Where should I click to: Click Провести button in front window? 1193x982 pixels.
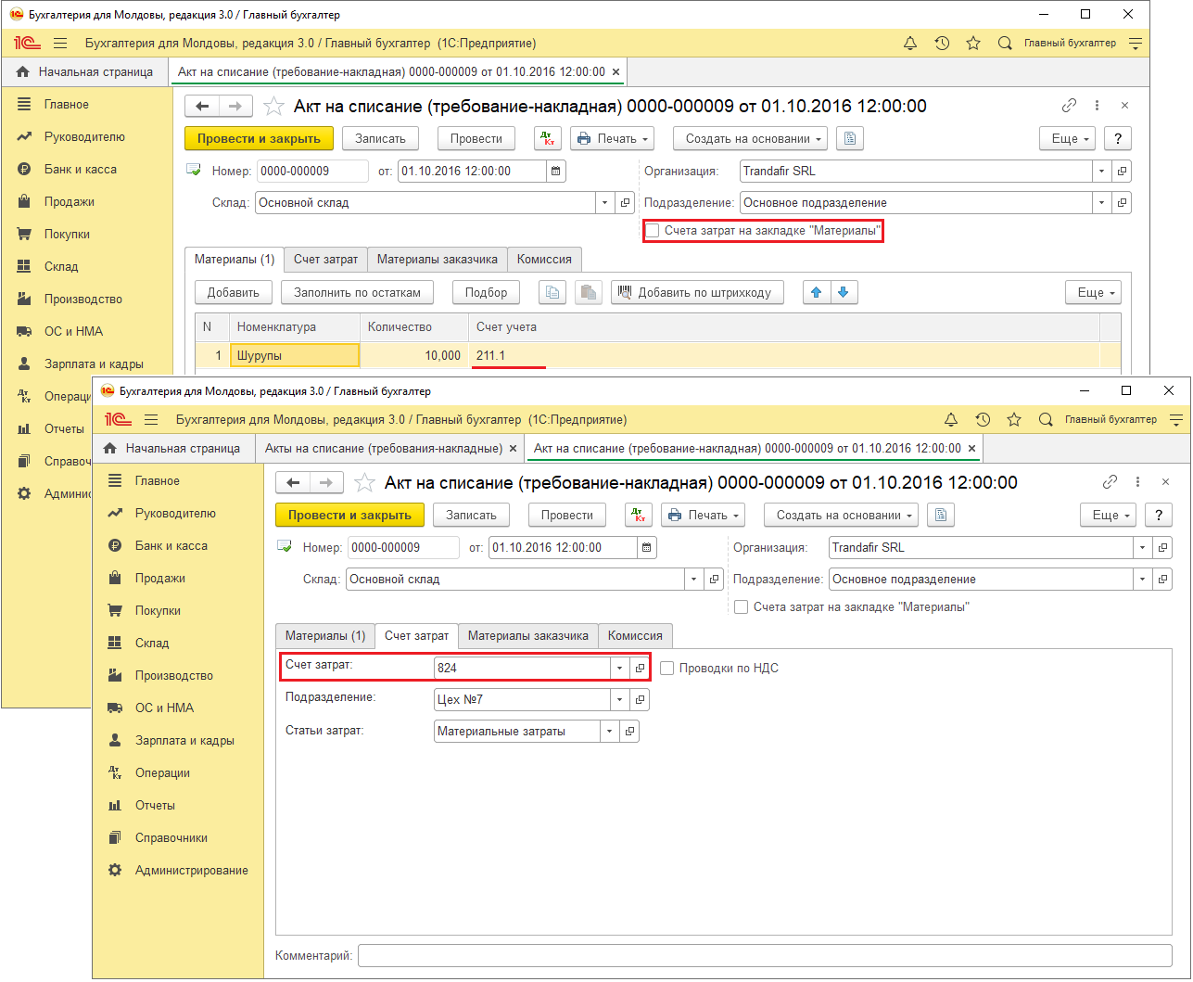(x=567, y=515)
